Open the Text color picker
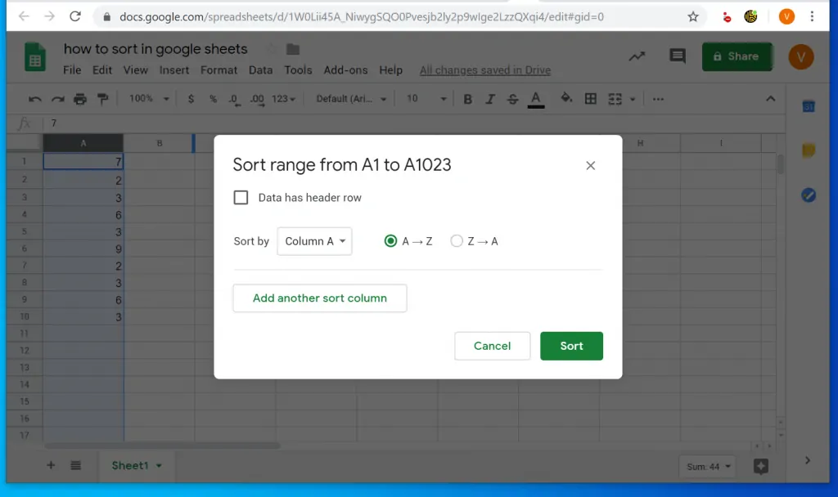838x497 pixels. point(534,98)
